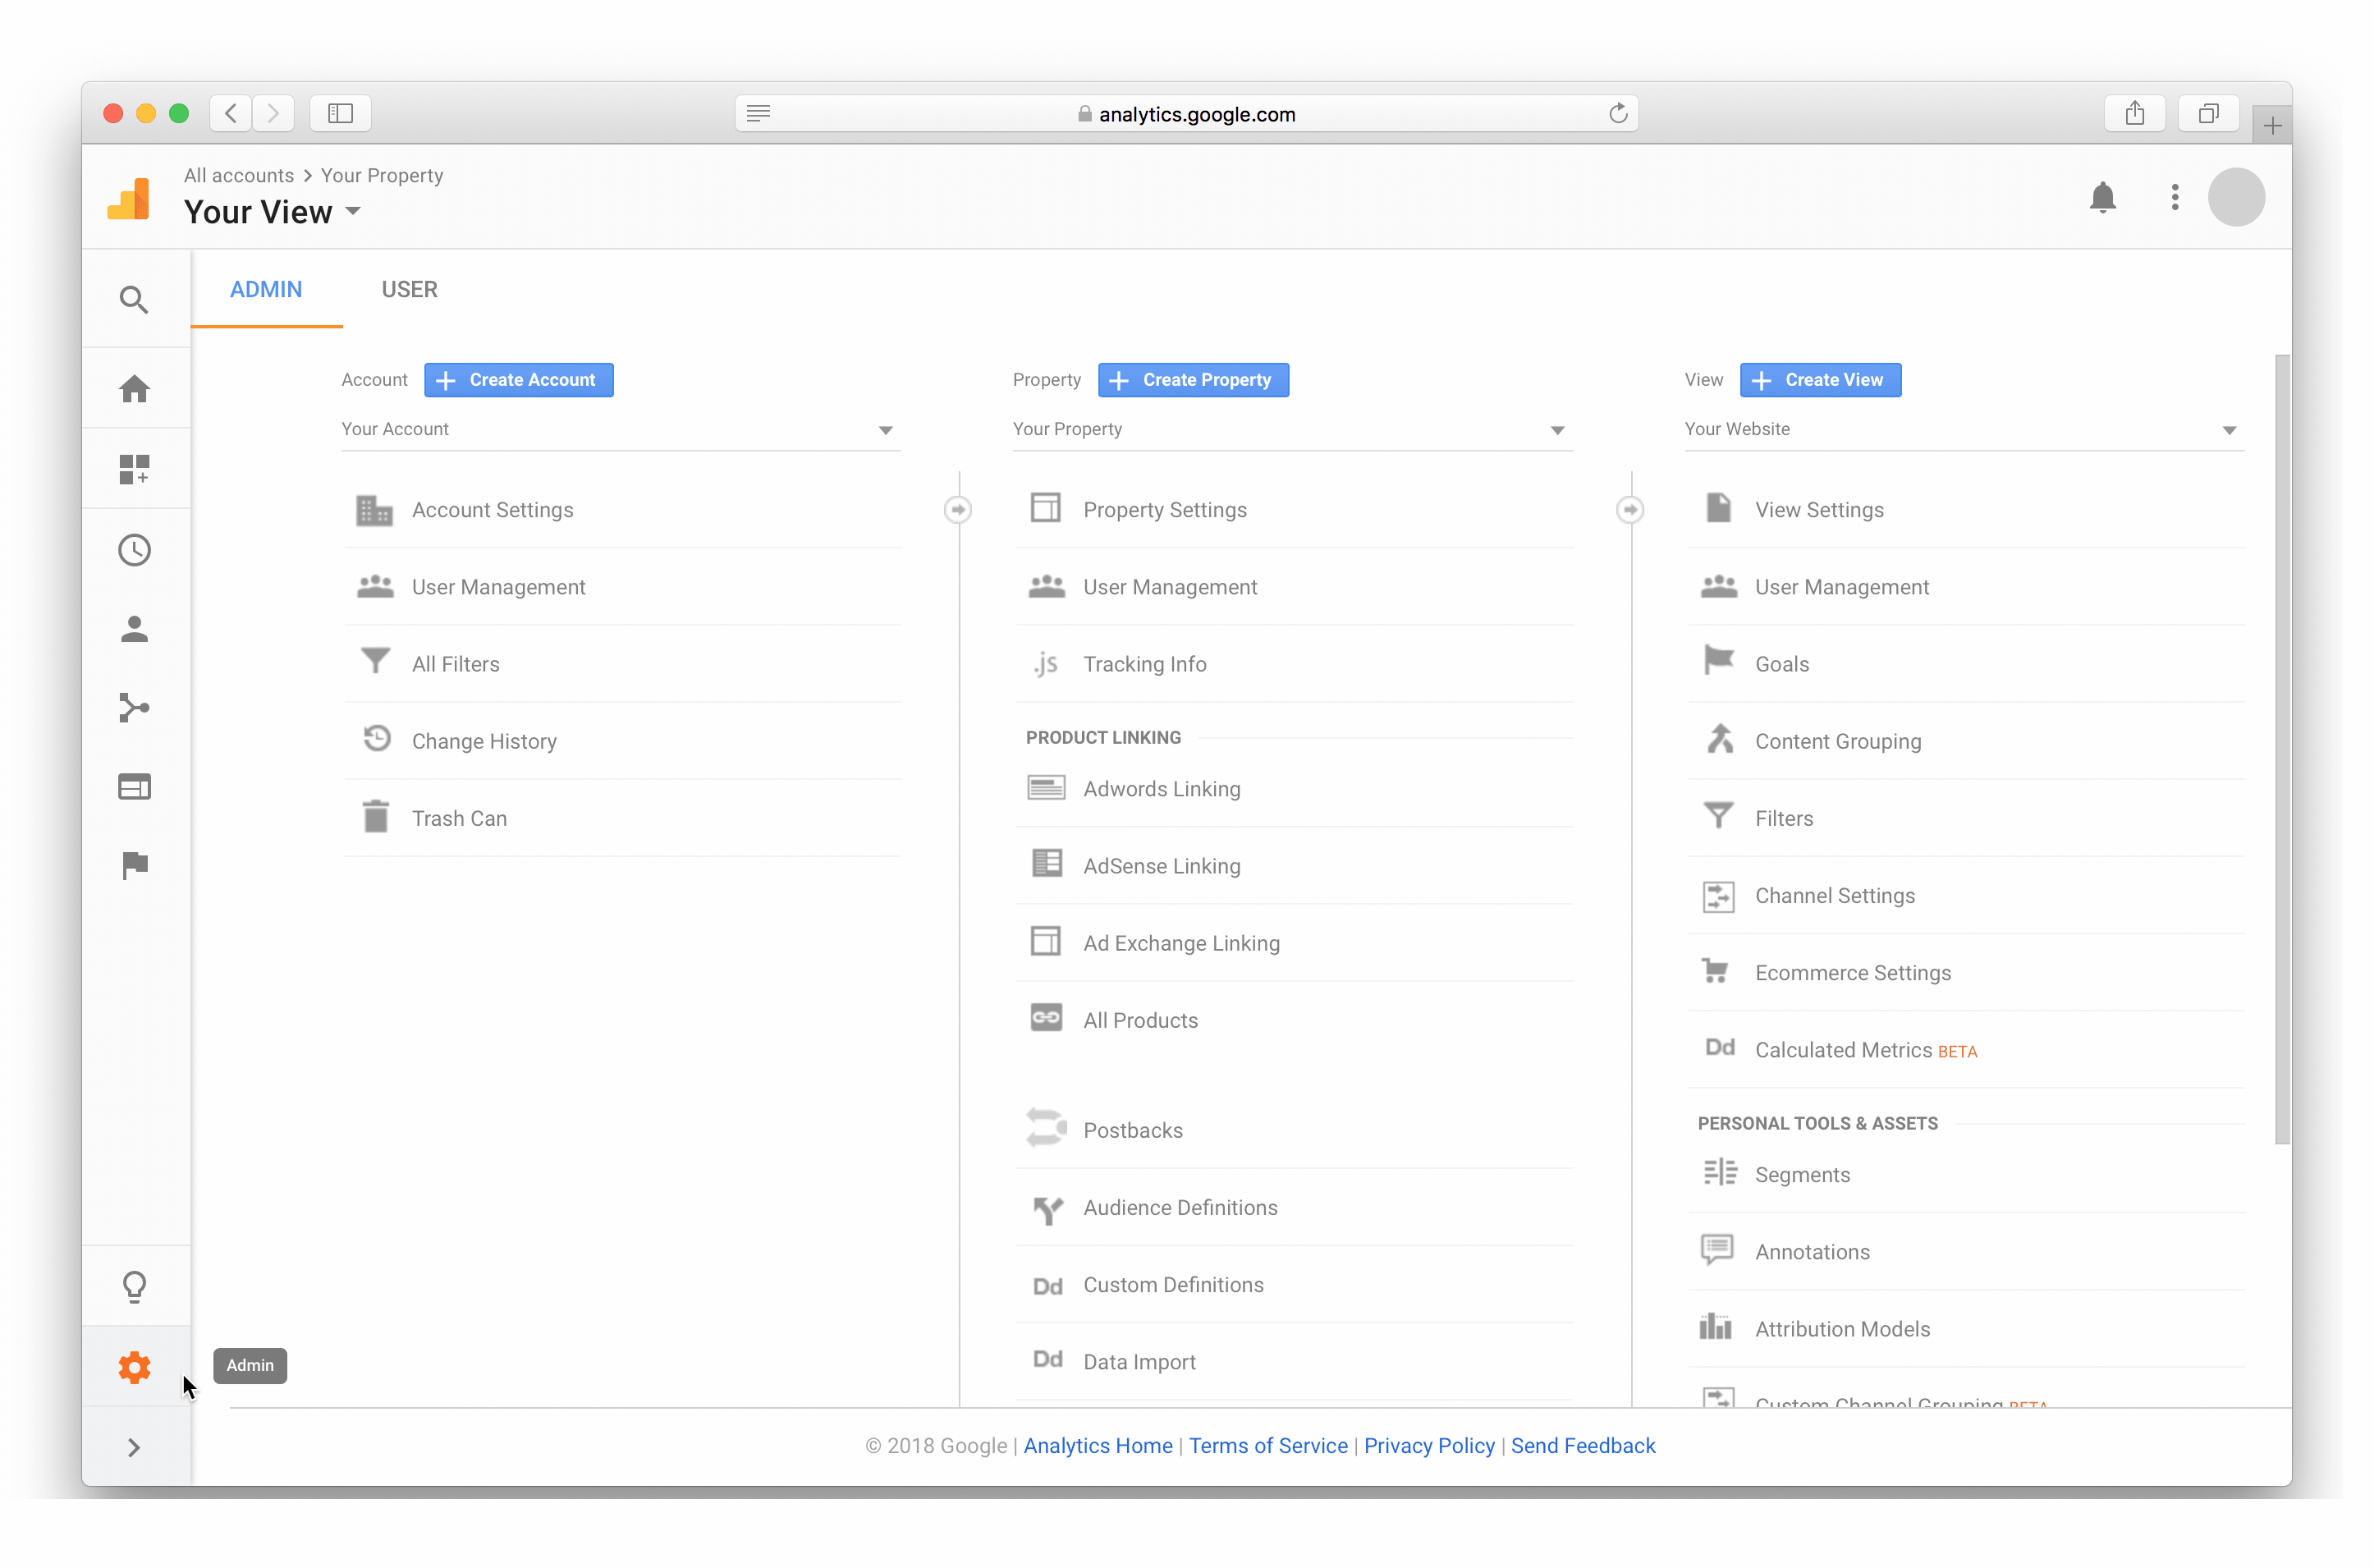Open Real-Time reports clock icon

(x=134, y=550)
